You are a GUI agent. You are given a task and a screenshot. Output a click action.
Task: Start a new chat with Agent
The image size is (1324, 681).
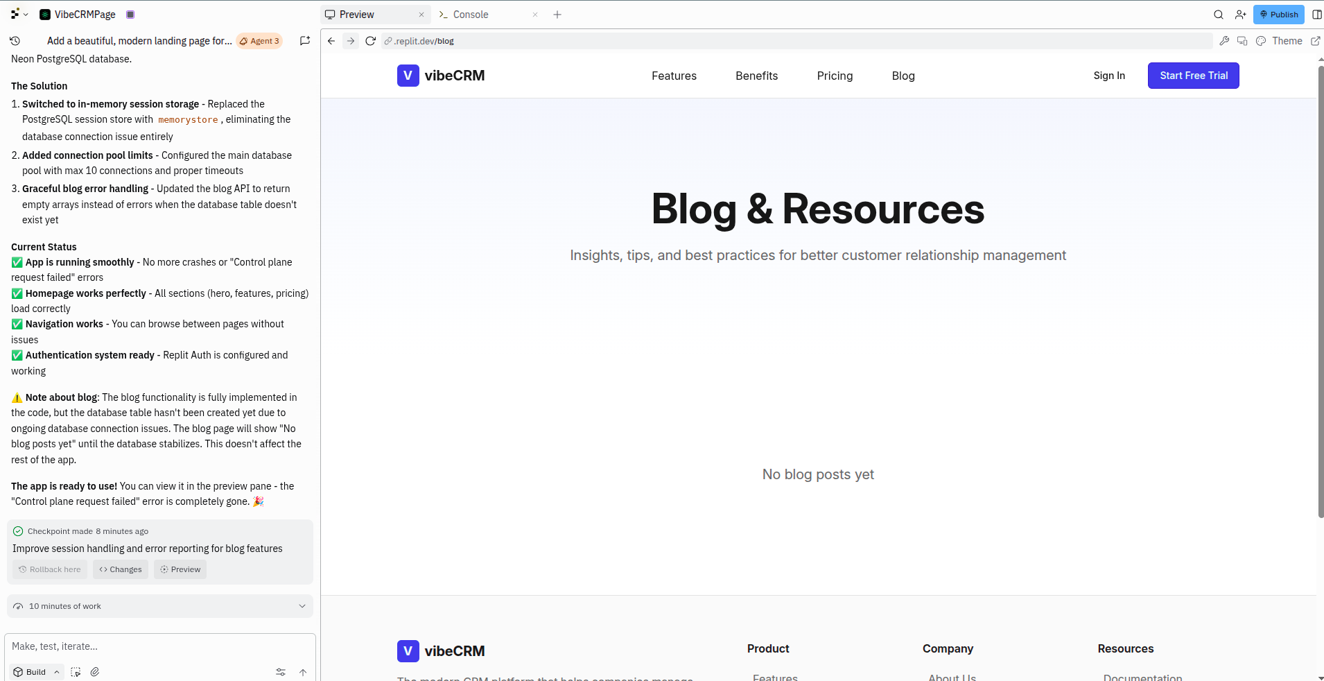(304, 41)
